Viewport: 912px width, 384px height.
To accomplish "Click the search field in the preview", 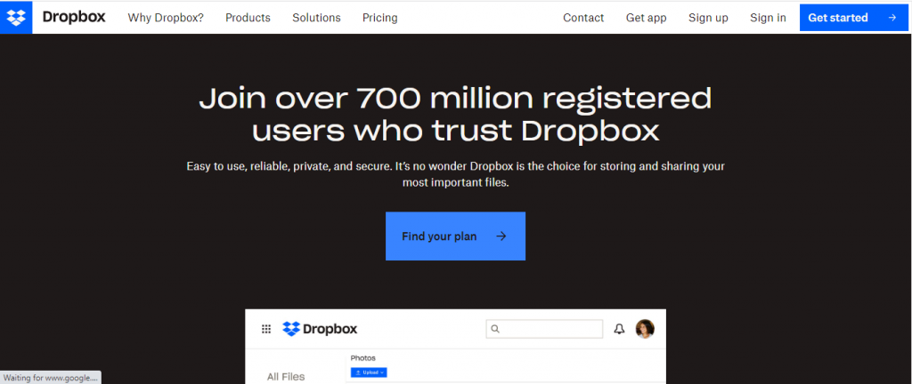I will (544, 329).
